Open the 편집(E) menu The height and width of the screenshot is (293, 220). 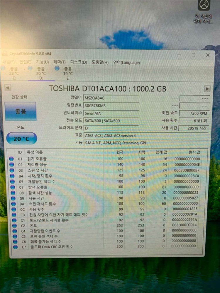(25, 62)
